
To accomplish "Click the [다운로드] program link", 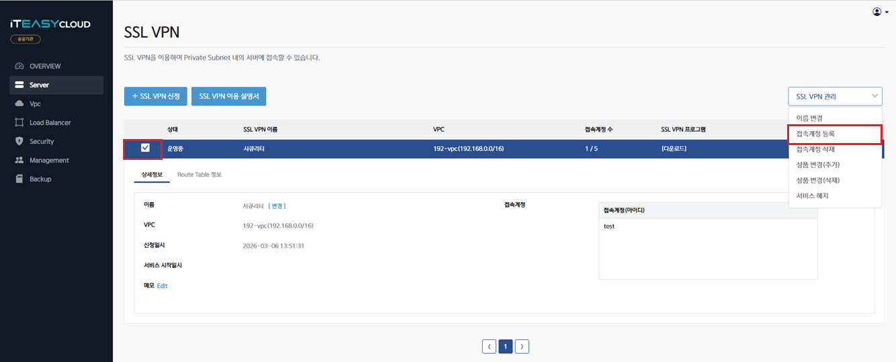I will (x=674, y=148).
